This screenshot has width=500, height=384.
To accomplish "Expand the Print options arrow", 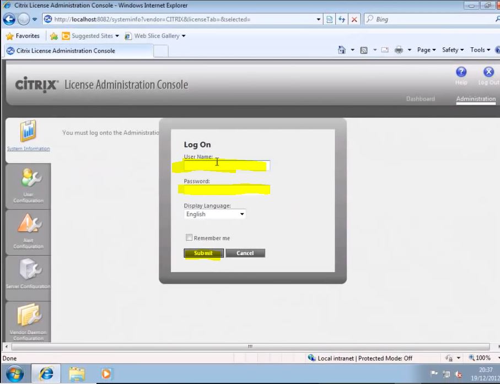I will click(x=410, y=50).
